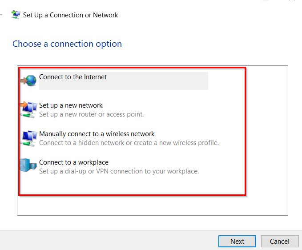Click the Choose a connection option heading
Image resolution: width=302 pixels, height=250 pixels.
point(67,44)
